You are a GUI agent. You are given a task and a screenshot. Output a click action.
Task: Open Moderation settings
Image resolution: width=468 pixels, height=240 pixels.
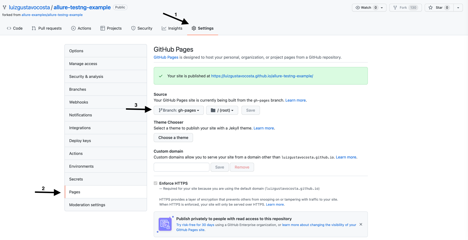coord(106,205)
